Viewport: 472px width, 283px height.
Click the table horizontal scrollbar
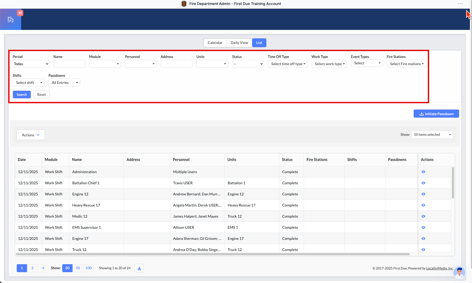[213, 254]
